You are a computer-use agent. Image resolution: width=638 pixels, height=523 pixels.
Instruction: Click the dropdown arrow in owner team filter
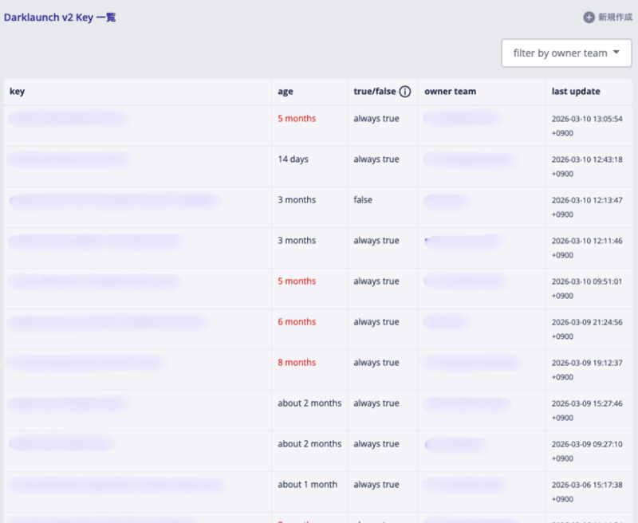(616, 52)
